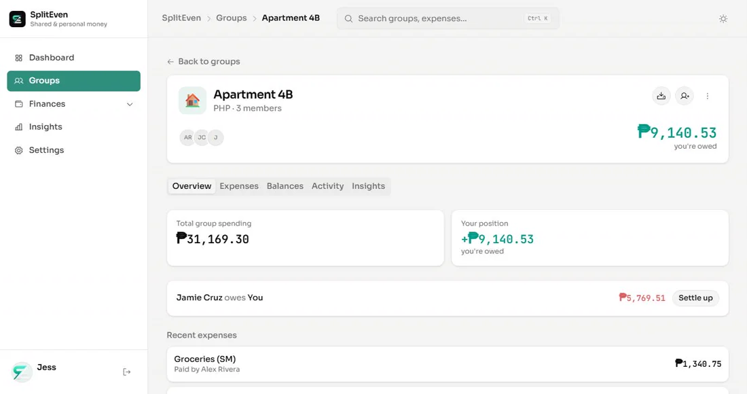Click the Finances chevron arrow
Image resolution: width=747 pixels, height=394 pixels.
[x=130, y=105]
